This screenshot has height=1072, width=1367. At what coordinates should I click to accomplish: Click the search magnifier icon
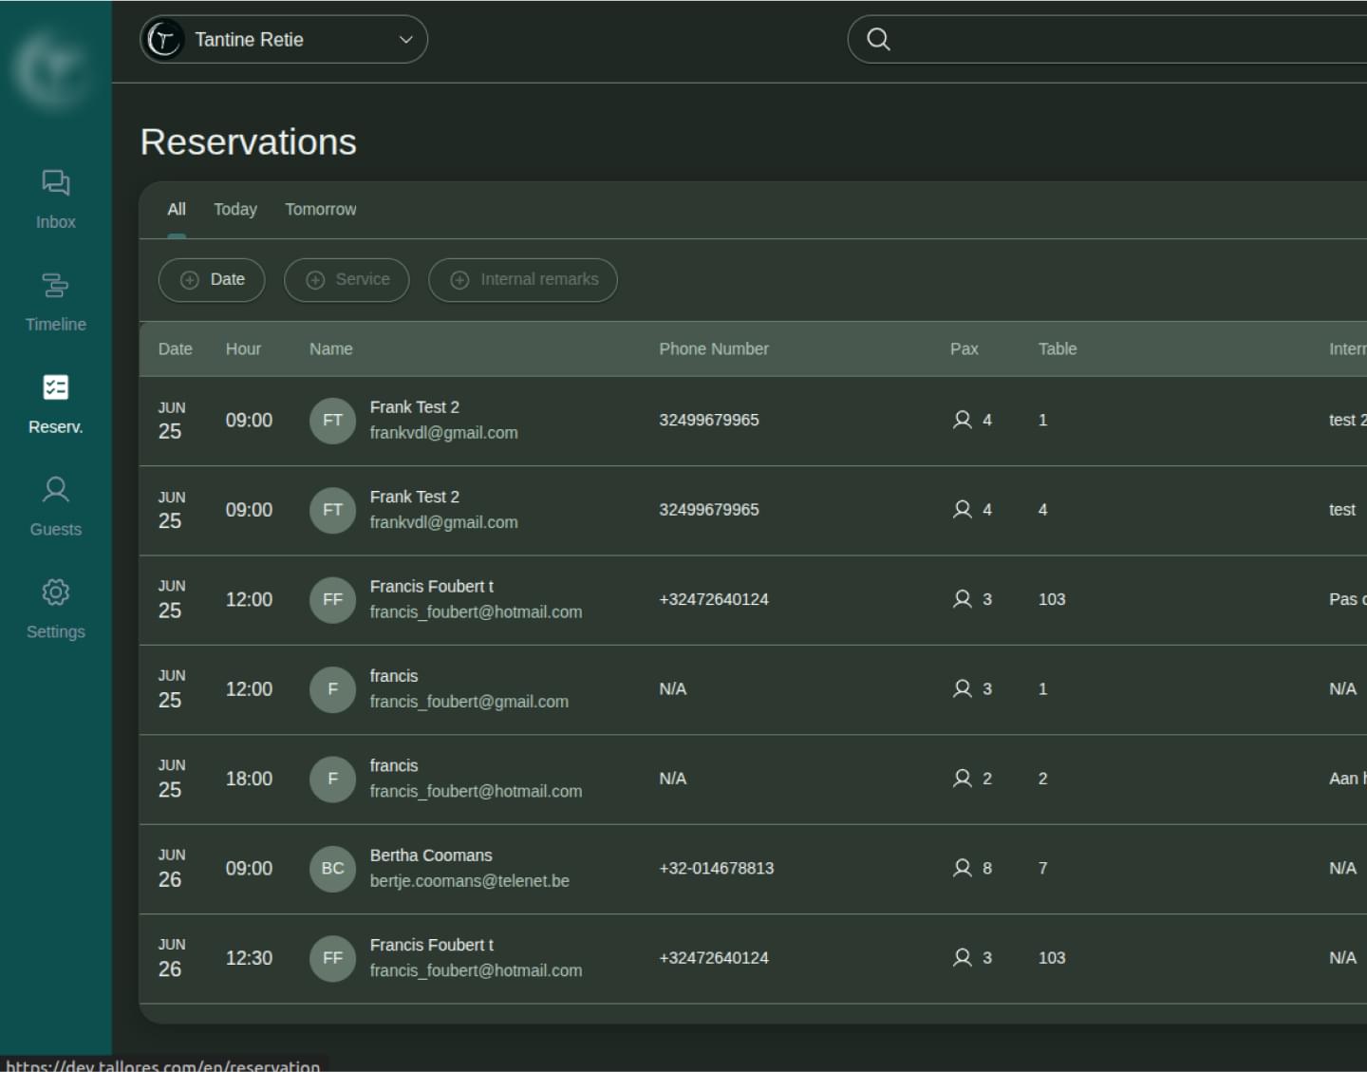coord(878,39)
